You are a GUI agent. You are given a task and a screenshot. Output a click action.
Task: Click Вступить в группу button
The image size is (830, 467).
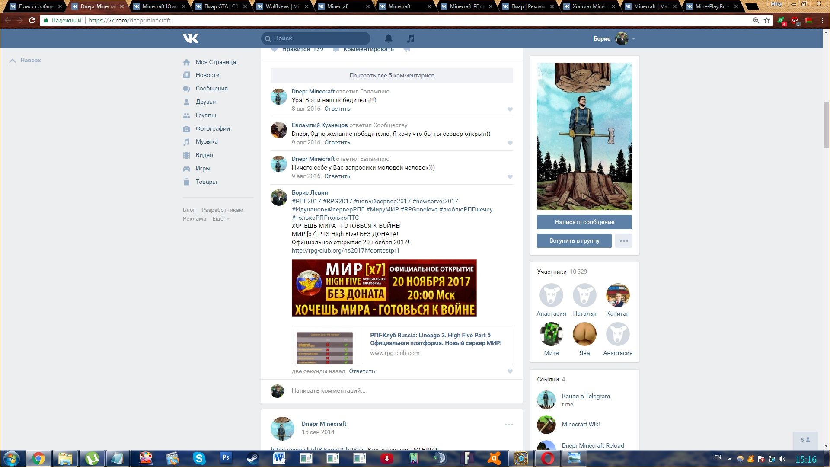574,241
